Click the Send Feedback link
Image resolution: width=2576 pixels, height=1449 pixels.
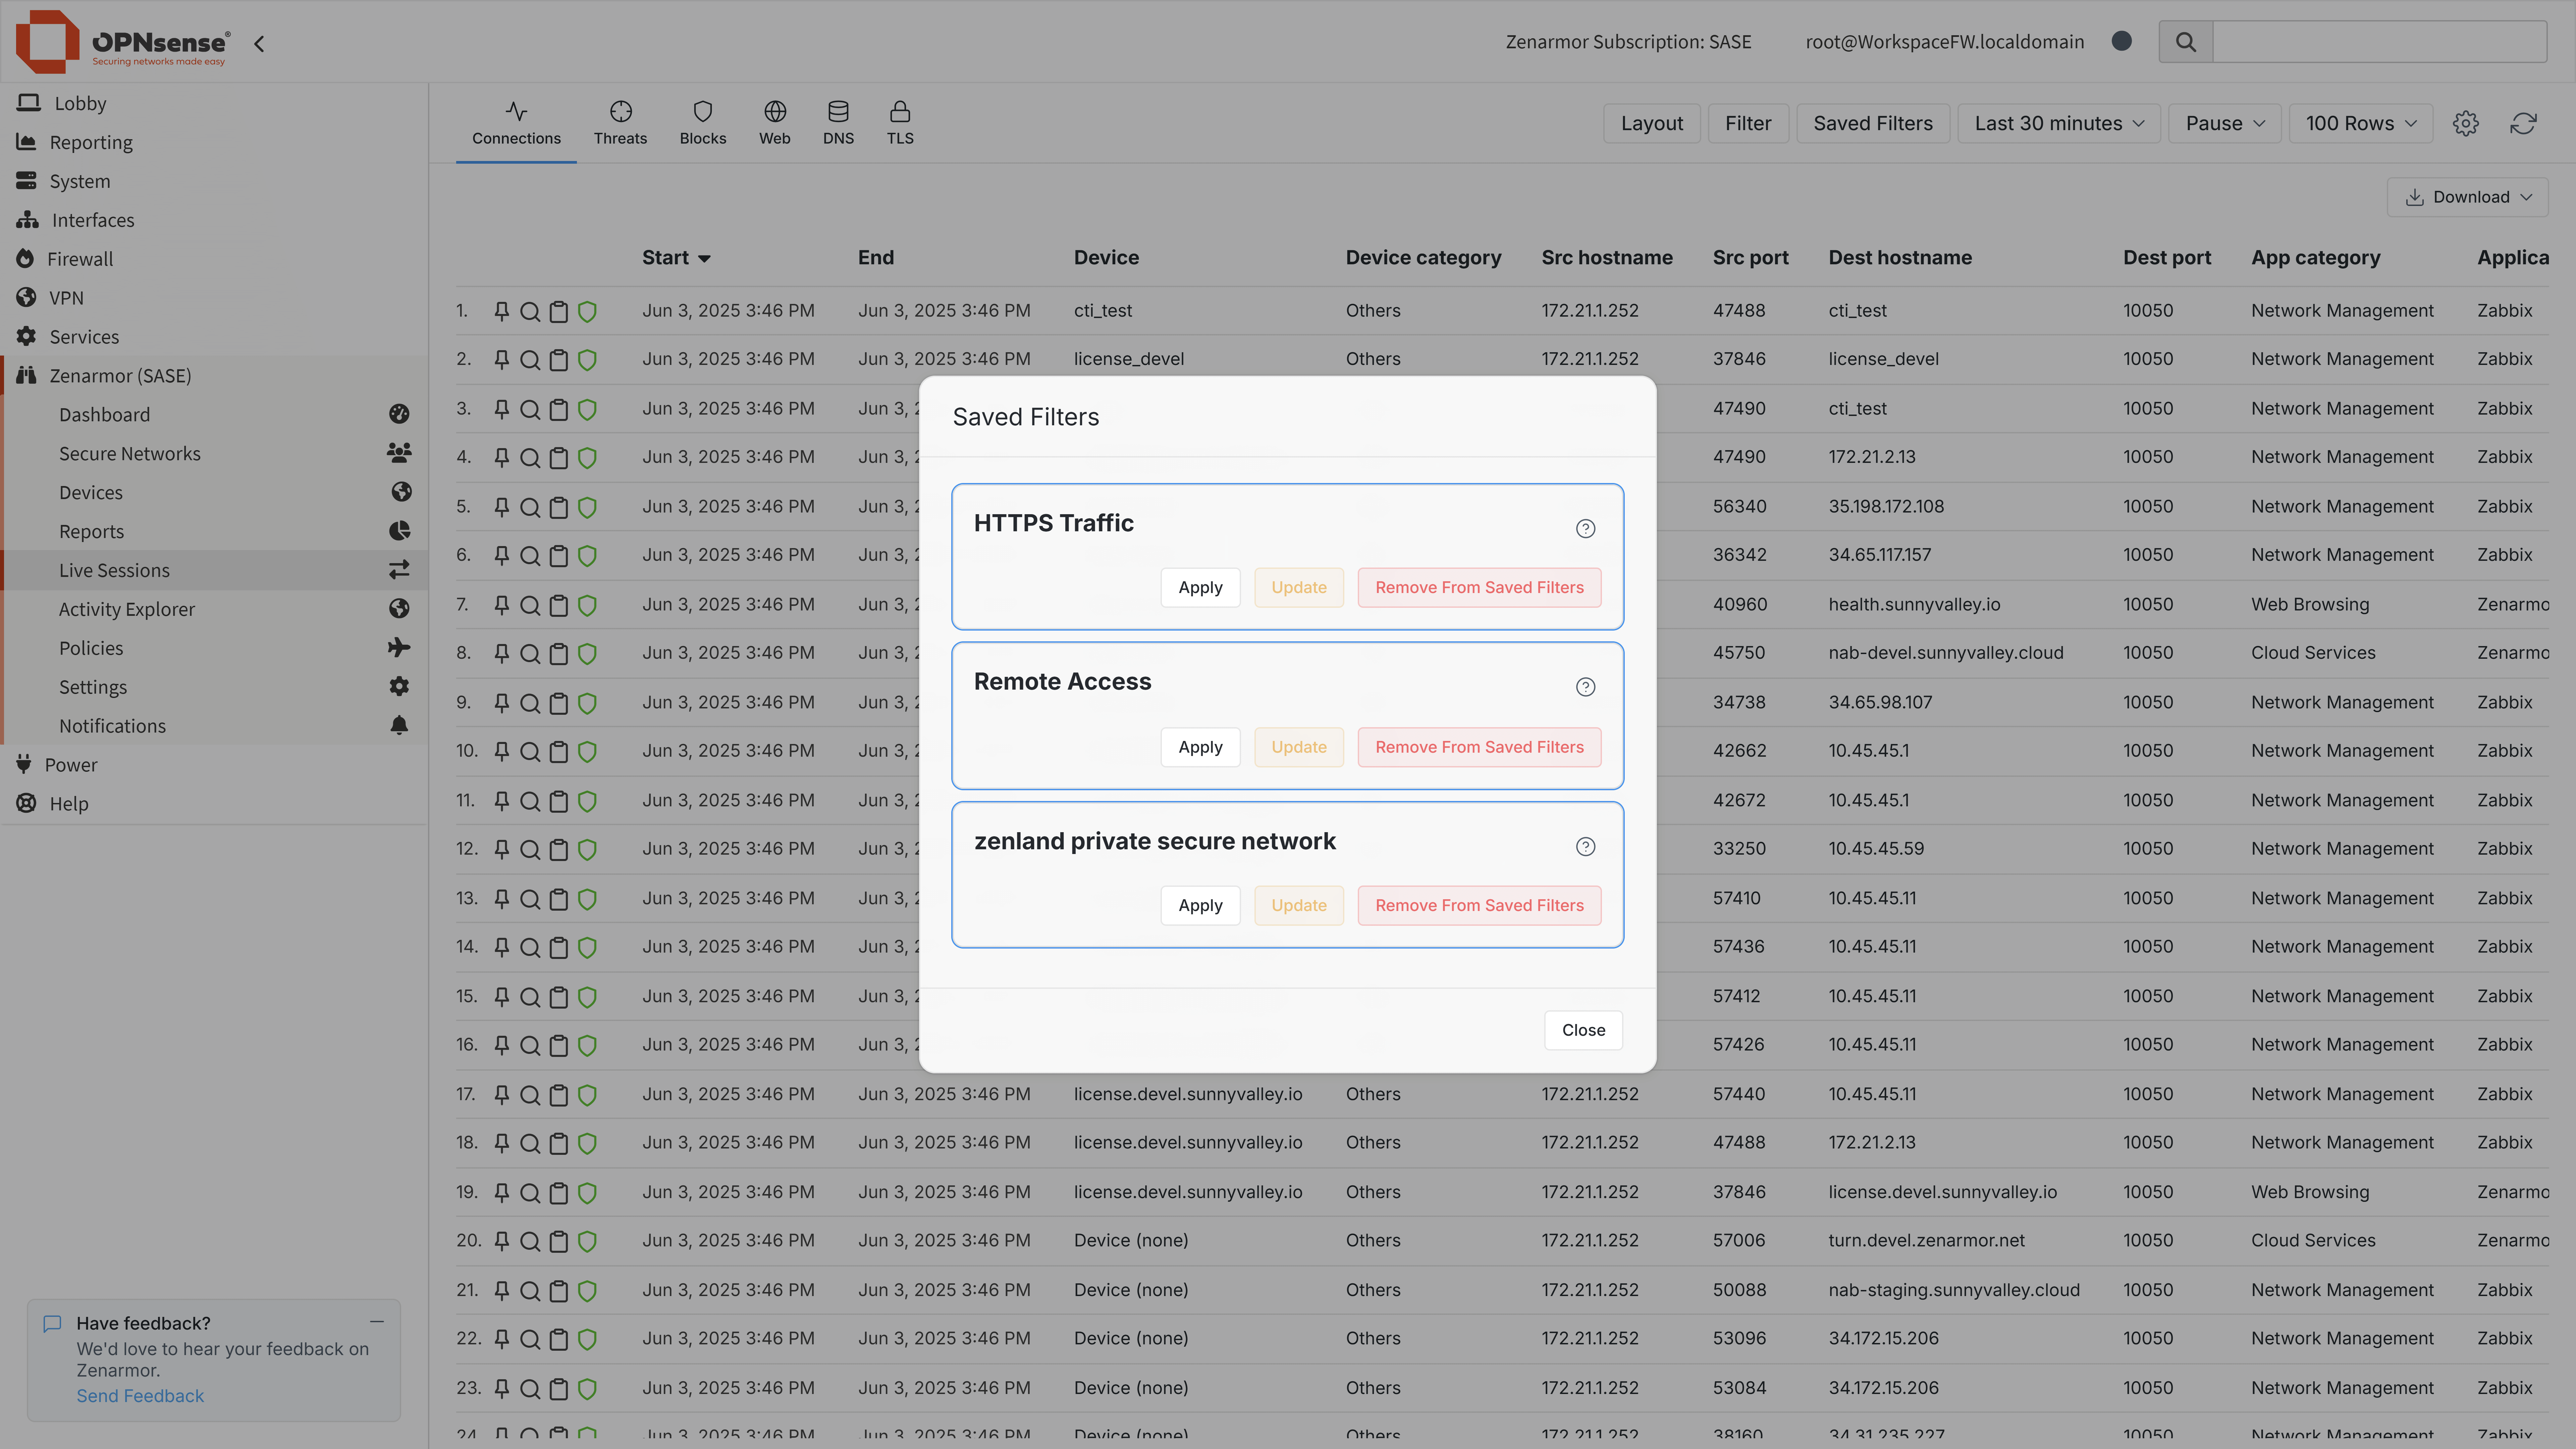point(140,1396)
